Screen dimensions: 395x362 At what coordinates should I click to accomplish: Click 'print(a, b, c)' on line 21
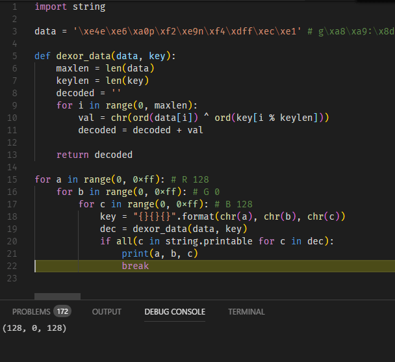click(x=160, y=253)
